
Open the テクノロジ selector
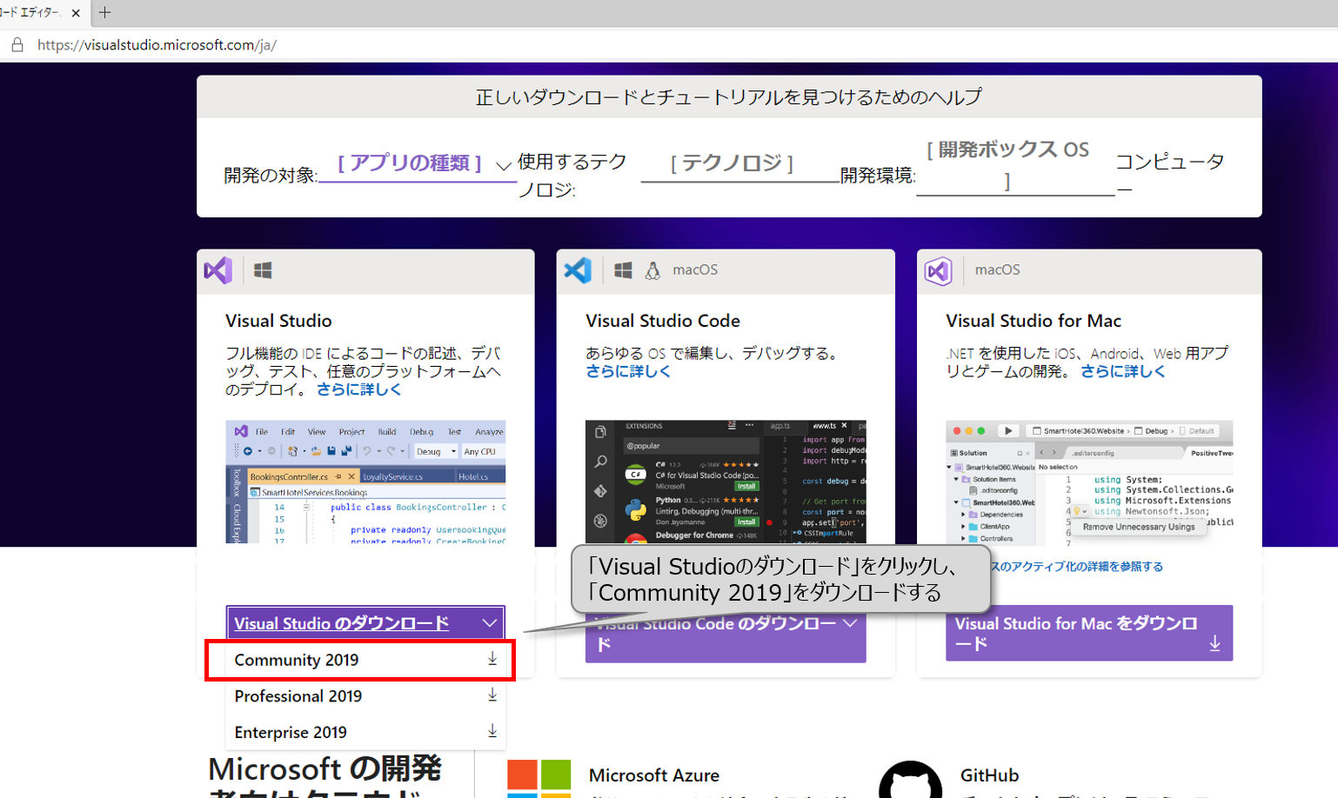point(739,164)
